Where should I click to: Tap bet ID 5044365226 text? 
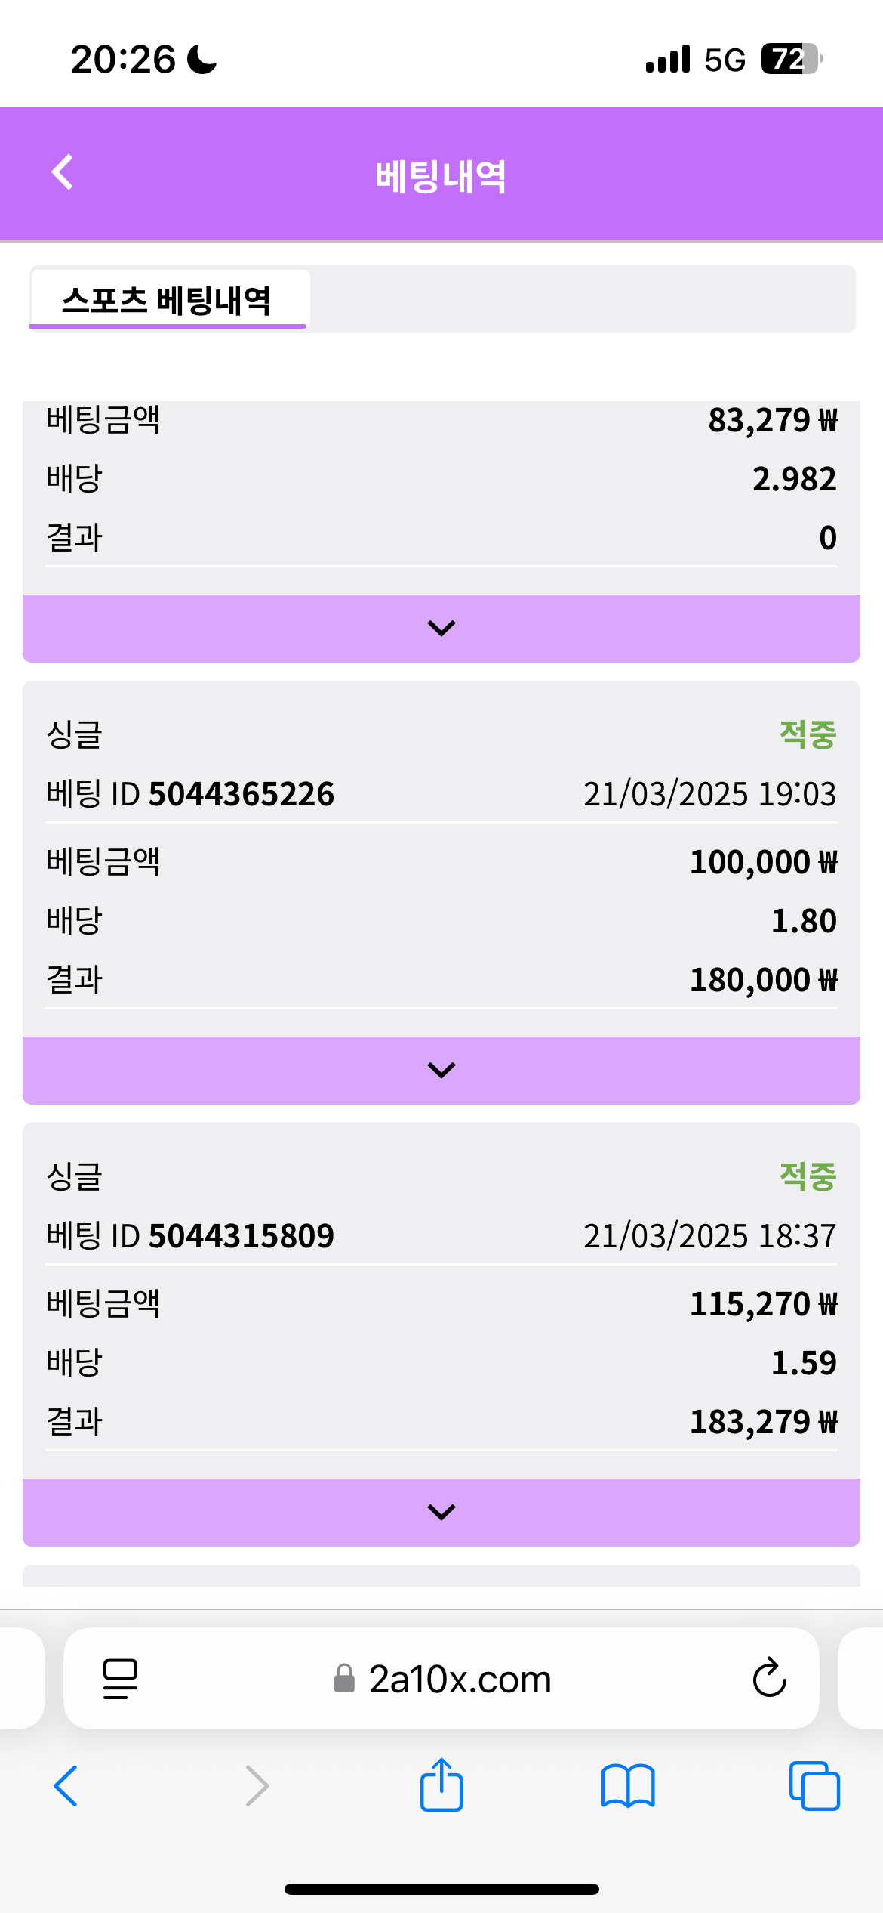click(x=241, y=794)
